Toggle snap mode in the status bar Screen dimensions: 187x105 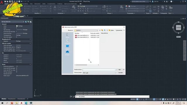click(x=140, y=99)
